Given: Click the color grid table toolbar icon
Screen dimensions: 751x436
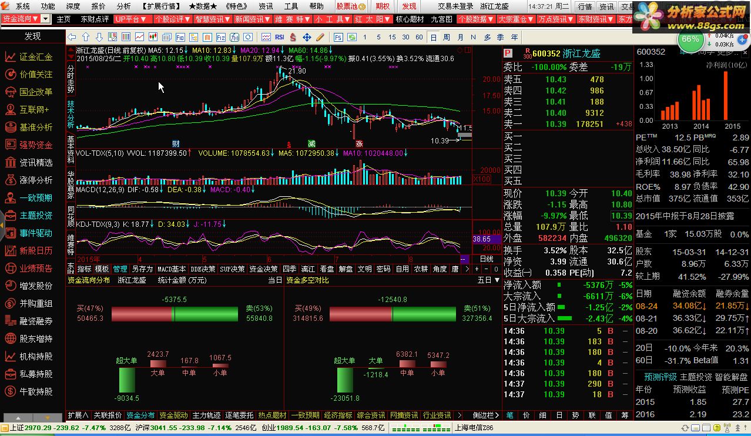Looking at the screenshot, I should click(126, 37).
